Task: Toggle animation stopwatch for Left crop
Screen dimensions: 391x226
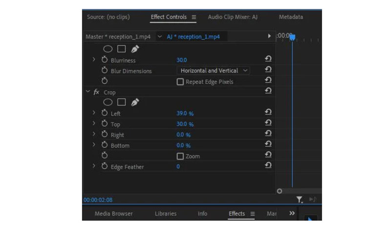Action: coord(105,113)
